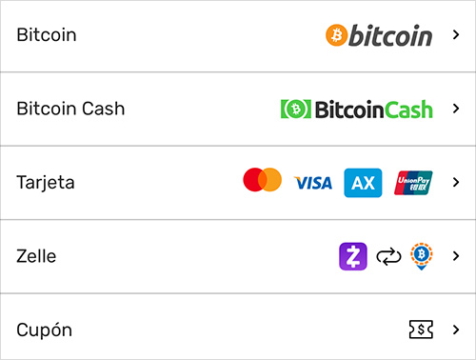Click the coupon ticket dollar icon
476x360 pixels.
pos(421,330)
